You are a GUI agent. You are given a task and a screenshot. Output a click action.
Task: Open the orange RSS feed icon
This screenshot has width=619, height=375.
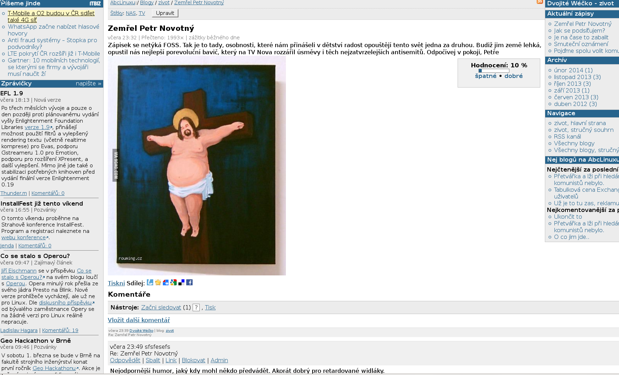coord(540,2)
